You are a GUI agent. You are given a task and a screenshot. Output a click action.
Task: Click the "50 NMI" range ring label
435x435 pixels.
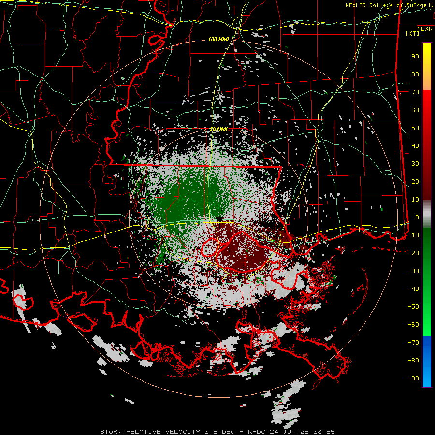pyautogui.click(x=218, y=129)
